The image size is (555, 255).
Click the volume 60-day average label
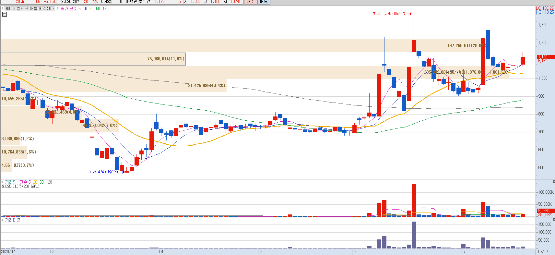[x=41, y=182]
